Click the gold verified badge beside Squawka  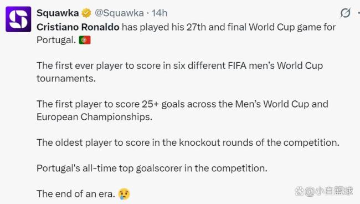pyautogui.click(x=86, y=13)
